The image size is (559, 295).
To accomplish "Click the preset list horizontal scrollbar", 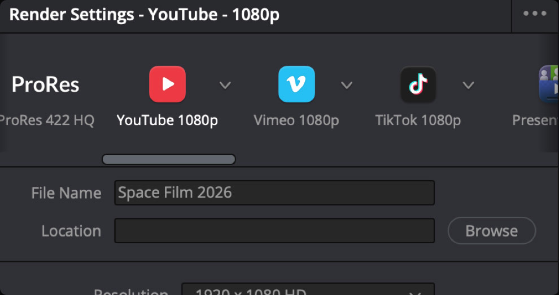I will pos(169,159).
